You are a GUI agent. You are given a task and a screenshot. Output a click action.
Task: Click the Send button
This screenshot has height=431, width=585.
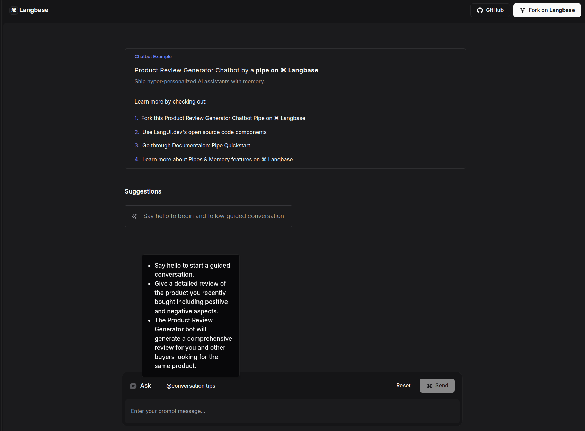click(437, 386)
